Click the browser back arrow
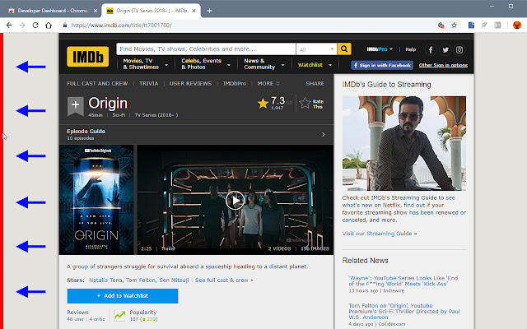This screenshot has height=329, width=527. pyautogui.click(x=9, y=25)
